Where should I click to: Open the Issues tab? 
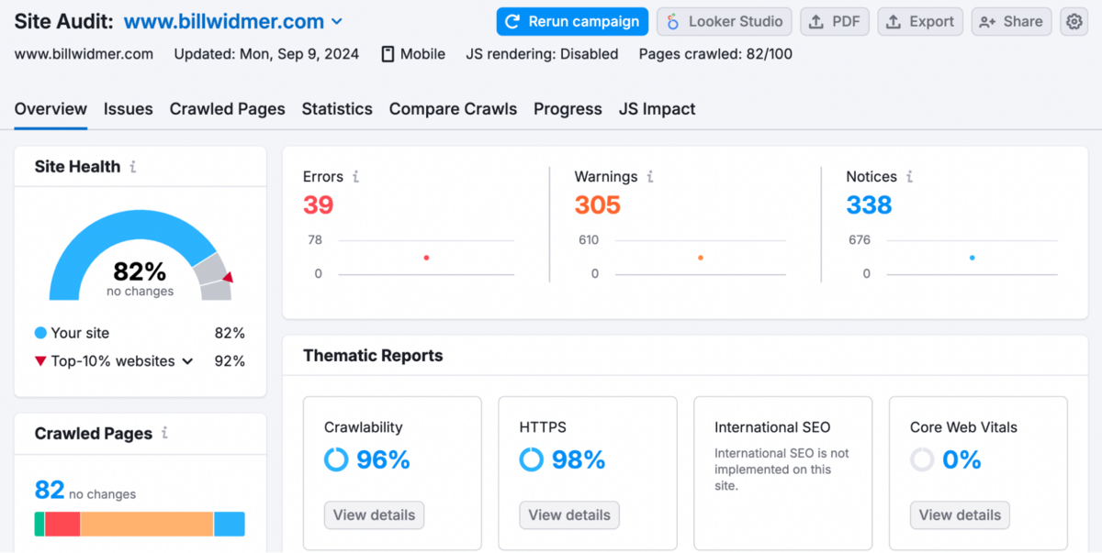tap(129, 109)
